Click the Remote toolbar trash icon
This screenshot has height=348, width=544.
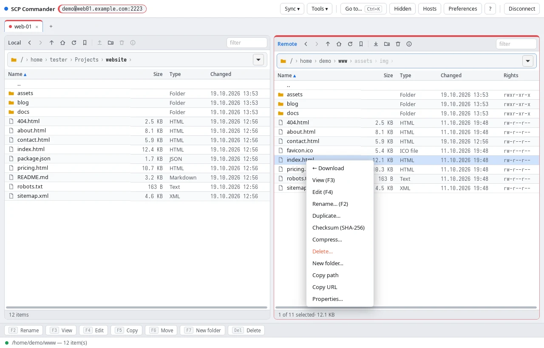(398, 44)
